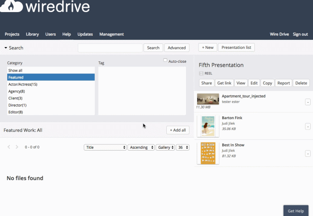Click the 35.06 KB file size
This screenshot has width=313, height=216.
point(229,129)
